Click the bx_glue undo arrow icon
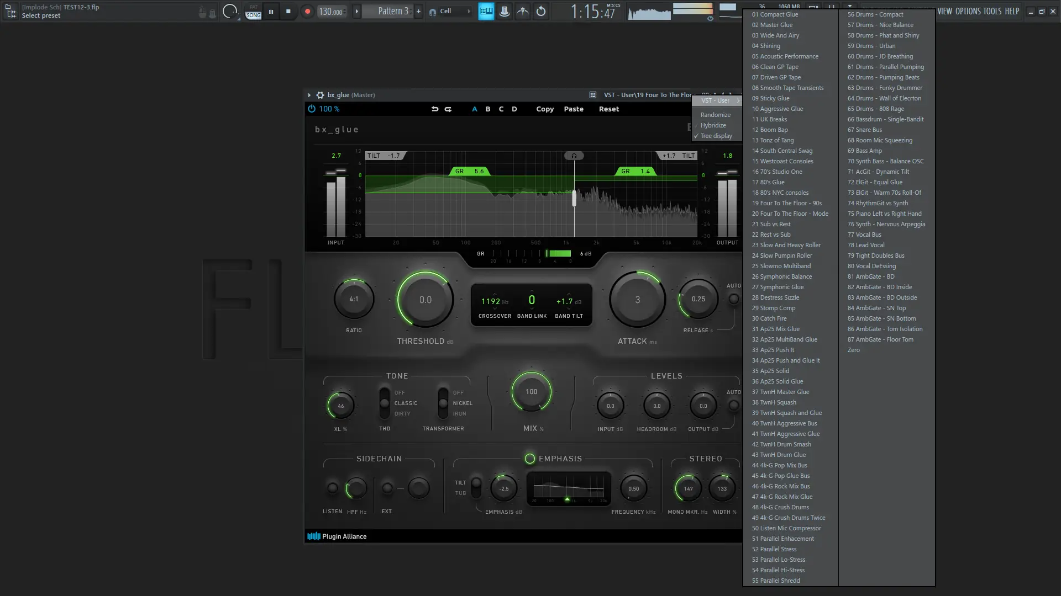Image resolution: width=1061 pixels, height=596 pixels. [x=435, y=109]
